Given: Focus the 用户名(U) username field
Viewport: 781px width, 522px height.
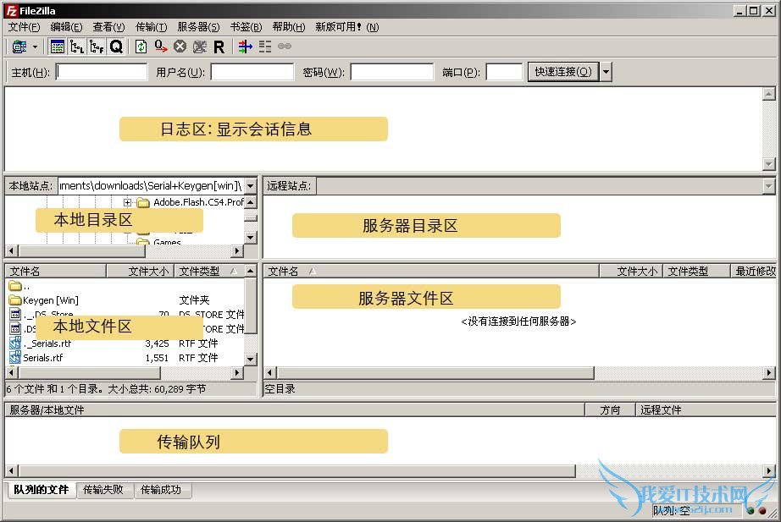Looking at the screenshot, I should (x=252, y=72).
